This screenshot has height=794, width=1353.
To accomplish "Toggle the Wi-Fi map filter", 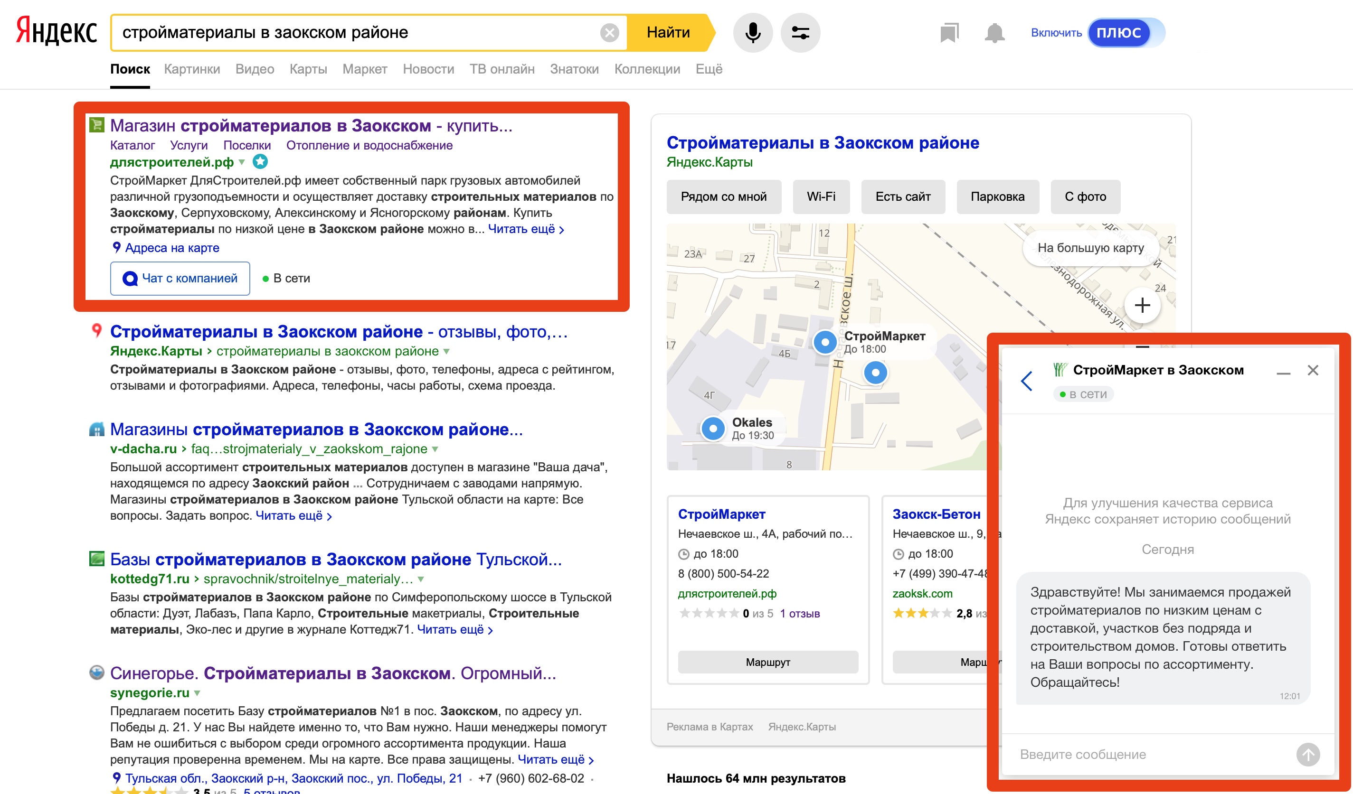I will point(821,196).
